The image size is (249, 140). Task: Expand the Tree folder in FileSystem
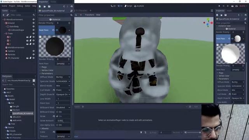(8, 124)
